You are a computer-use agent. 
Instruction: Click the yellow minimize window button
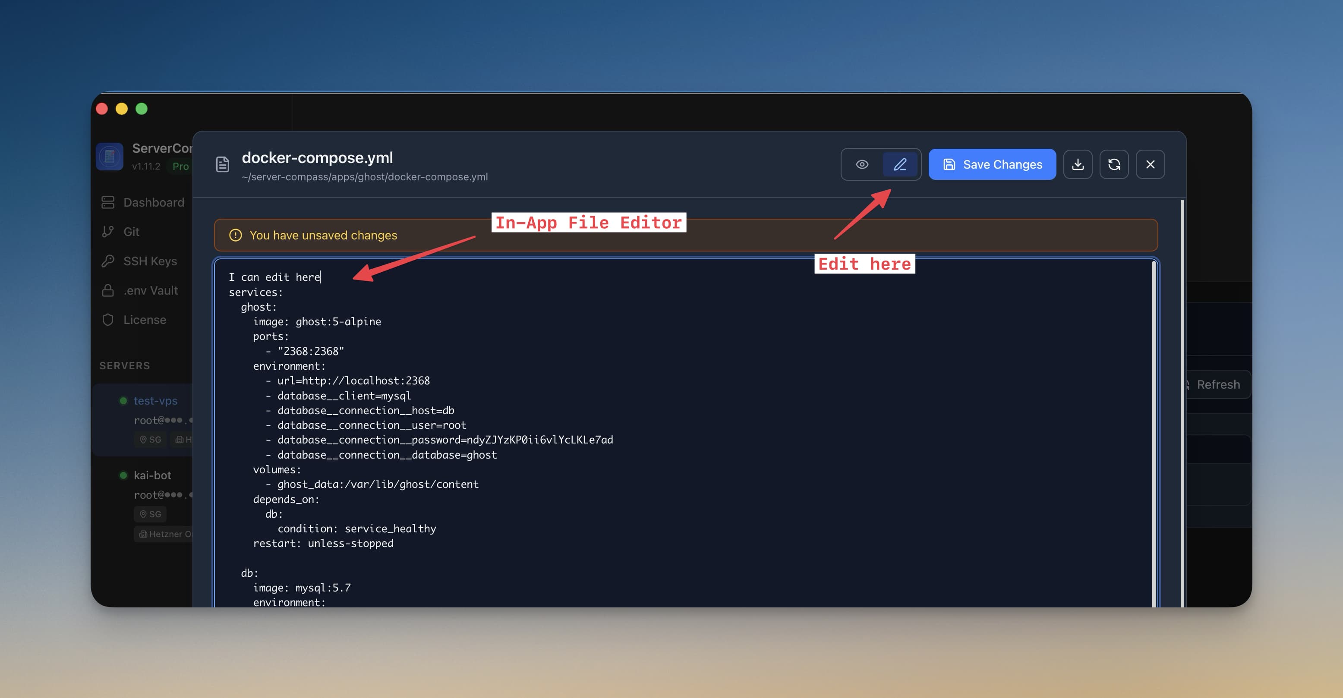121,108
